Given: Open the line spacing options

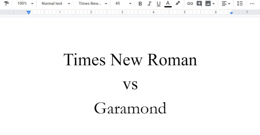Looking at the screenshot, I should click(x=240, y=3).
